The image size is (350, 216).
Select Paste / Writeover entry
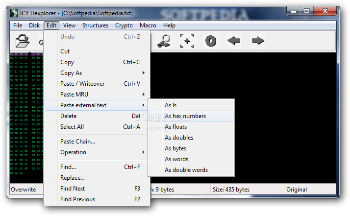[97, 84]
